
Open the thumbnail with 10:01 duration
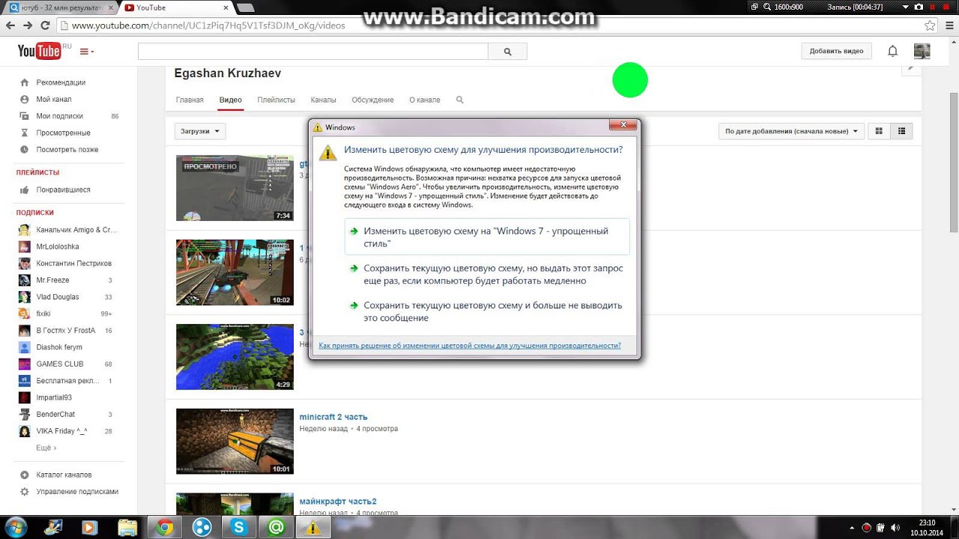(x=235, y=441)
